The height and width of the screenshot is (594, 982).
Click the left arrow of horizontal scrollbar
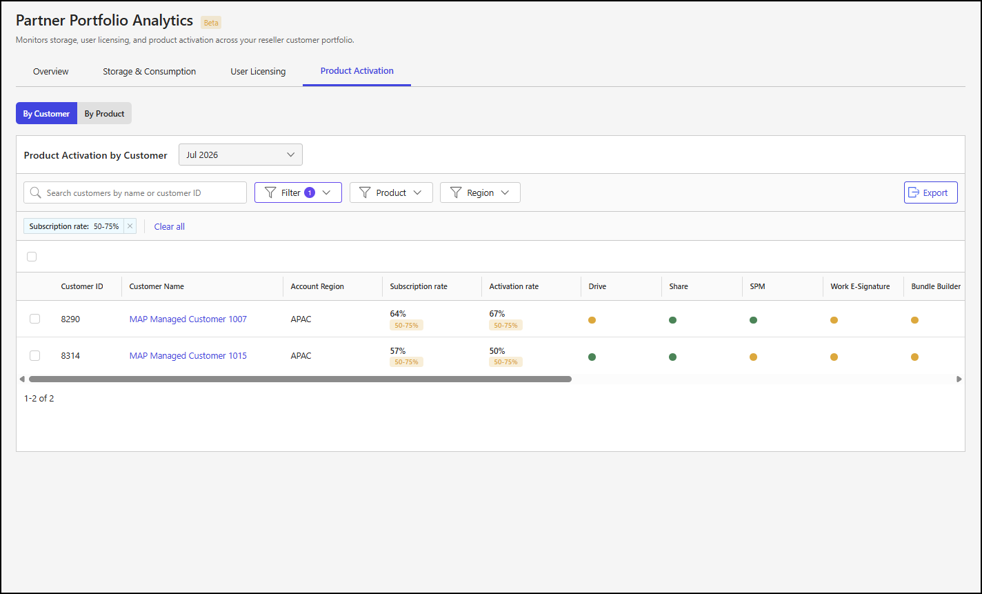coord(22,379)
